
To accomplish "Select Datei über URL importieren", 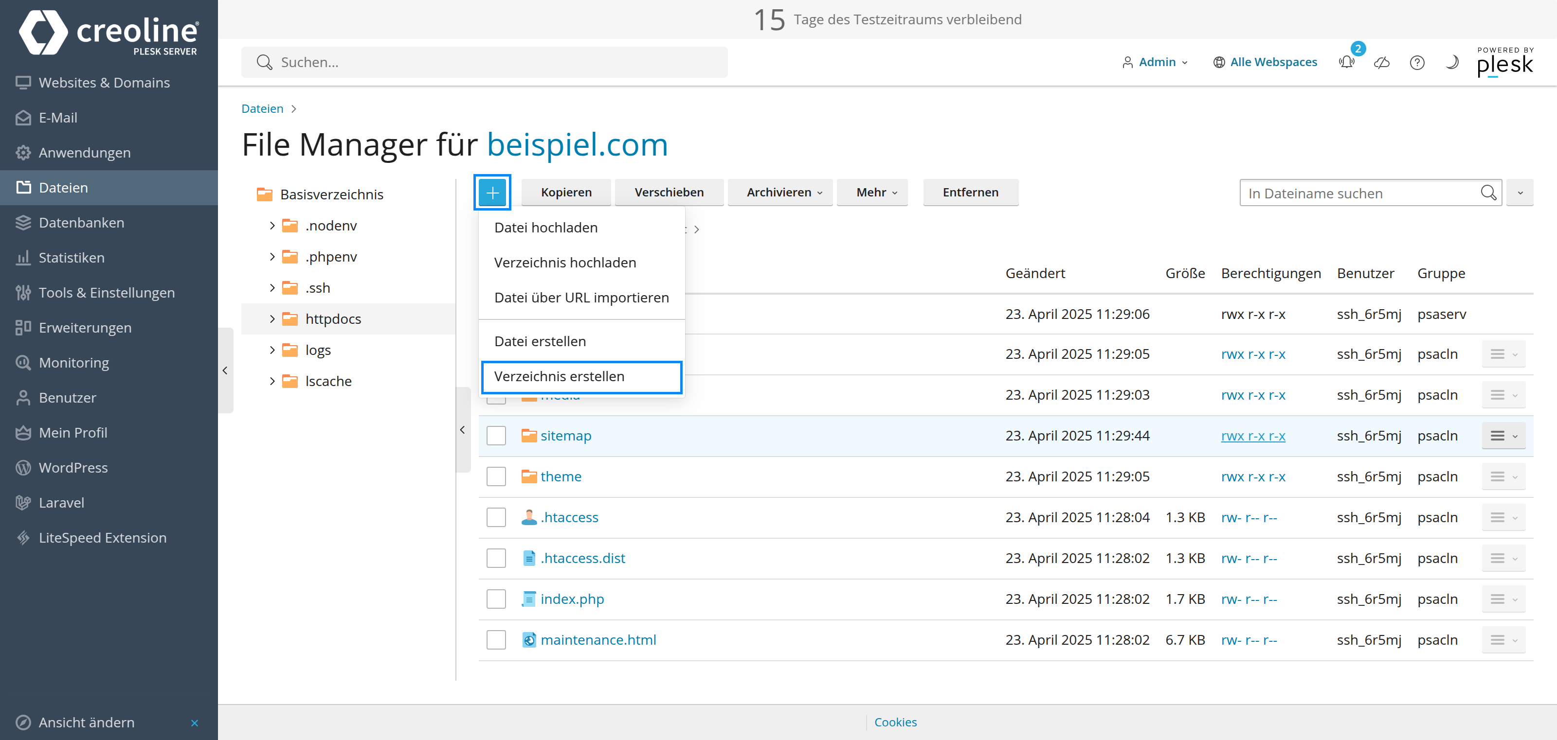I will tap(581, 298).
